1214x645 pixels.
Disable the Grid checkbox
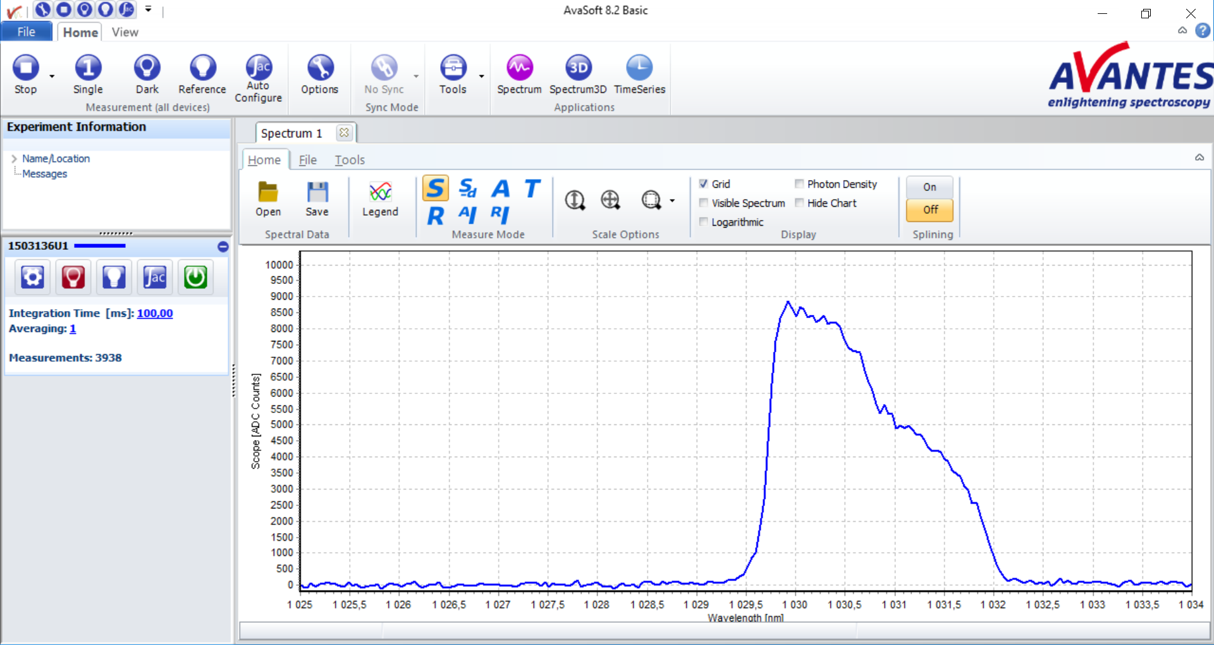[x=703, y=184]
